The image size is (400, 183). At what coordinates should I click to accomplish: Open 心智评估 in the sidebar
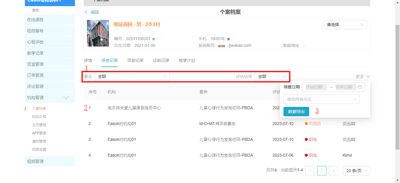click(50, 42)
